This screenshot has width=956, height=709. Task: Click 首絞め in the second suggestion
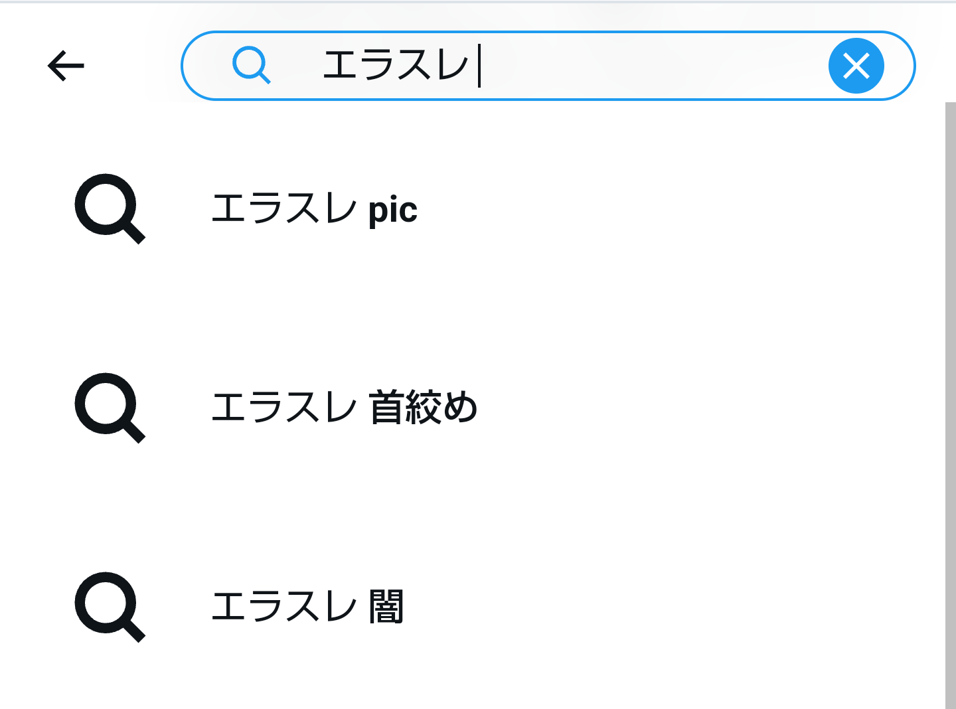click(424, 408)
